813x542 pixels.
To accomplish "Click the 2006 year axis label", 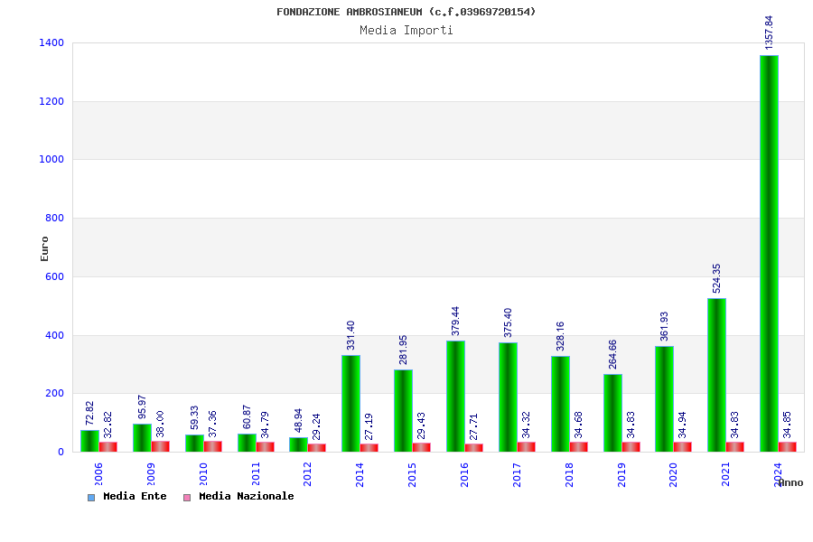I will click(x=98, y=474).
